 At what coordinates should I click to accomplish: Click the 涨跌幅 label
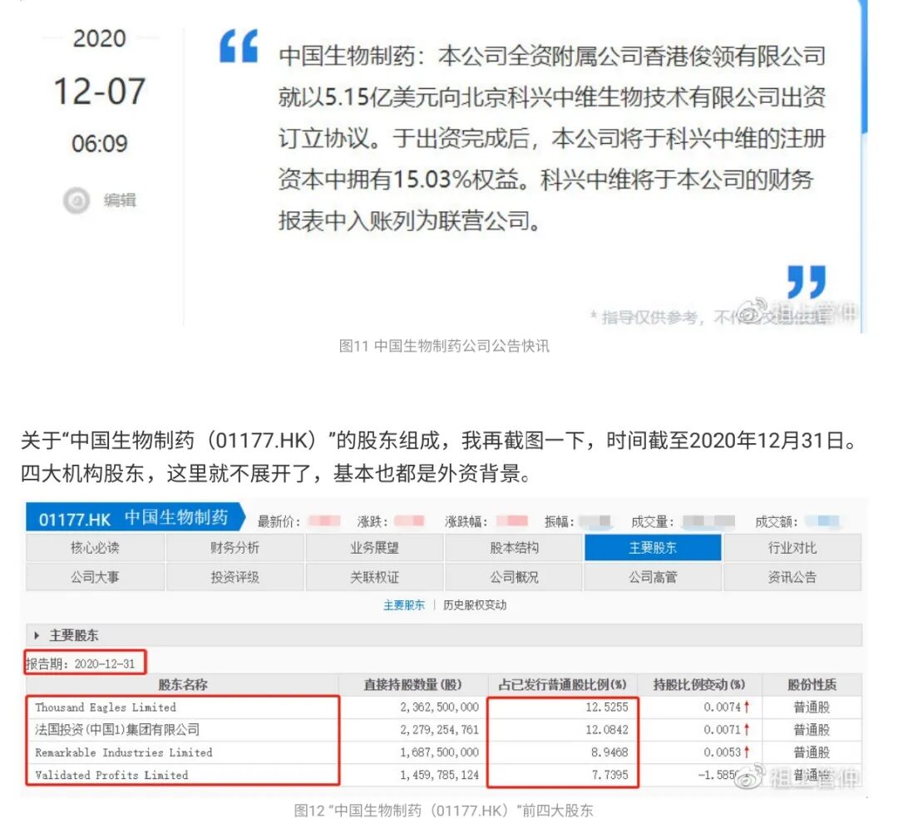[466, 521]
